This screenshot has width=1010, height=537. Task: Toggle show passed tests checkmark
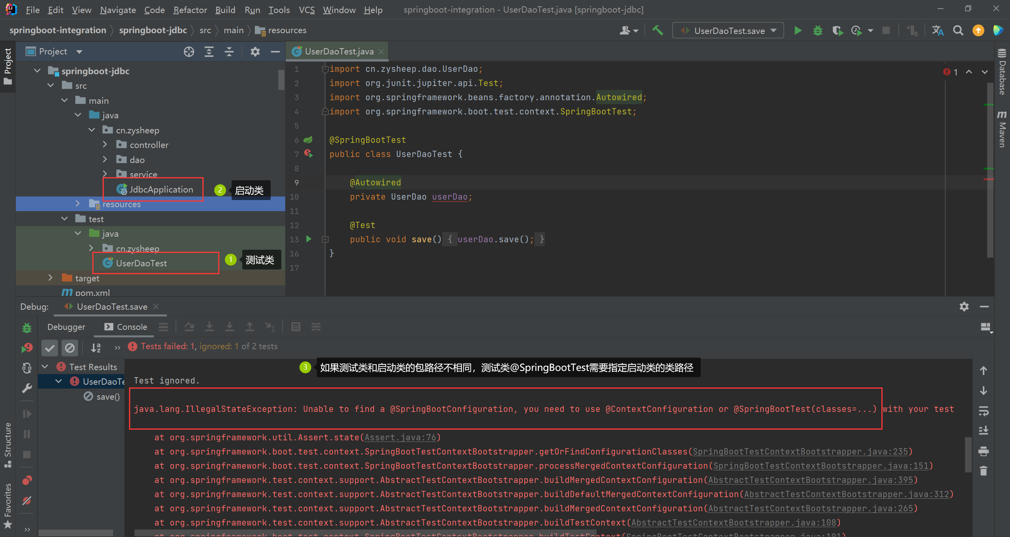(50, 348)
